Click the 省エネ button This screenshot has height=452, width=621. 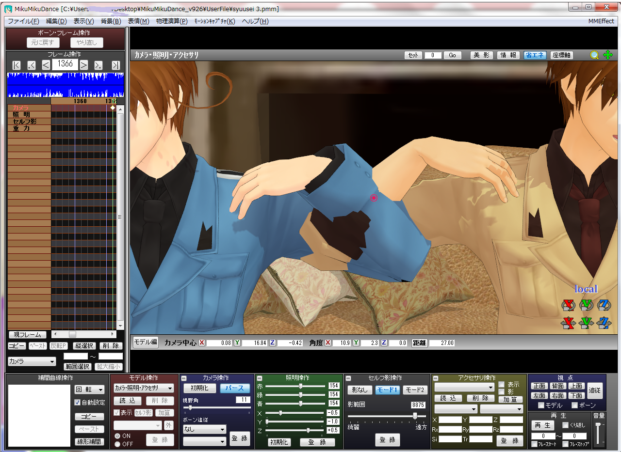[535, 55]
